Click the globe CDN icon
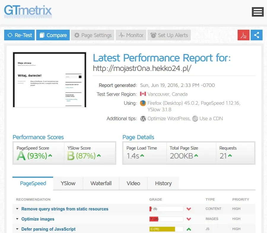The width and height of the screenshot is (267, 233). [195, 118]
